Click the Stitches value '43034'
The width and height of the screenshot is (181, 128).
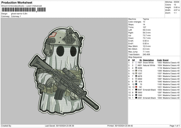tap(176, 2)
